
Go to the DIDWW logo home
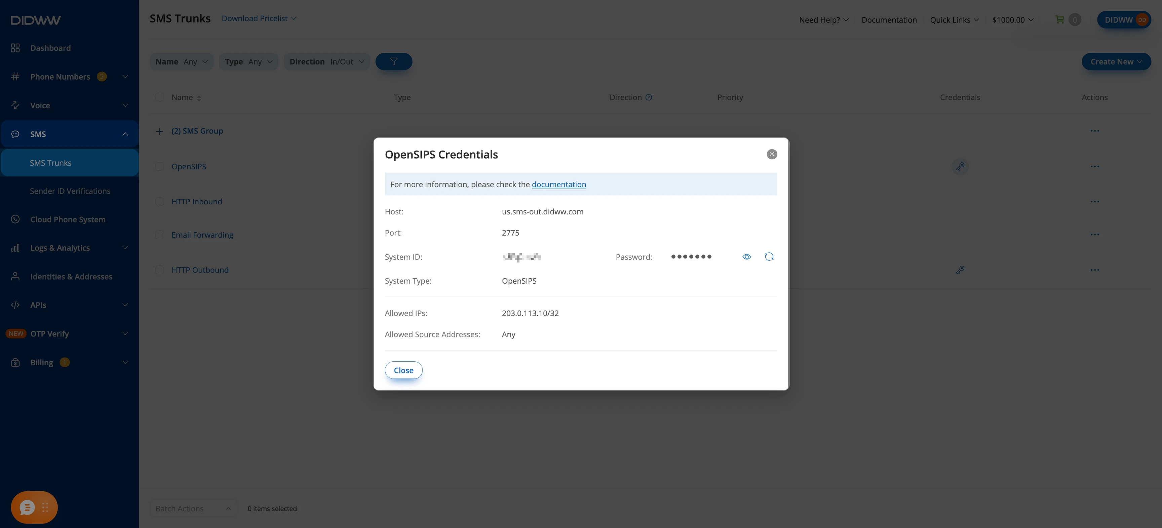36,20
